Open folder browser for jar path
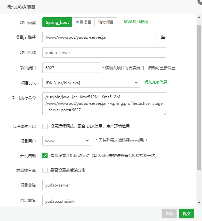Screen dimensions: 202x221 (x=163, y=37)
